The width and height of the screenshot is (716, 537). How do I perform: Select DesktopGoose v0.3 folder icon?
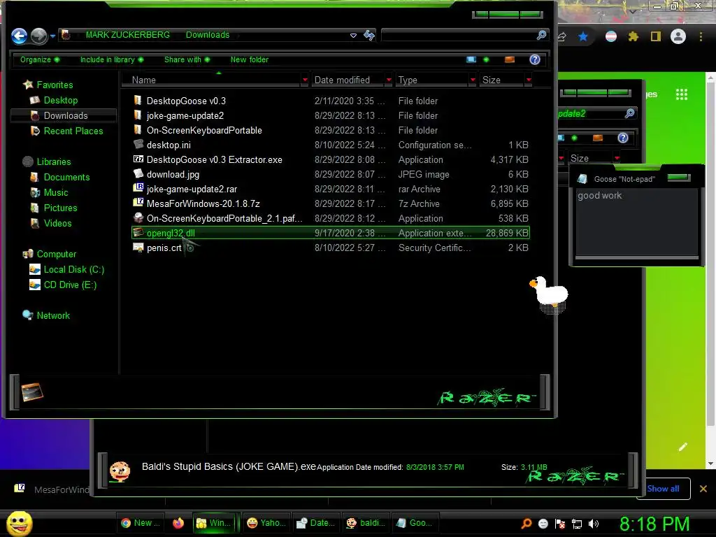pyautogui.click(x=138, y=101)
